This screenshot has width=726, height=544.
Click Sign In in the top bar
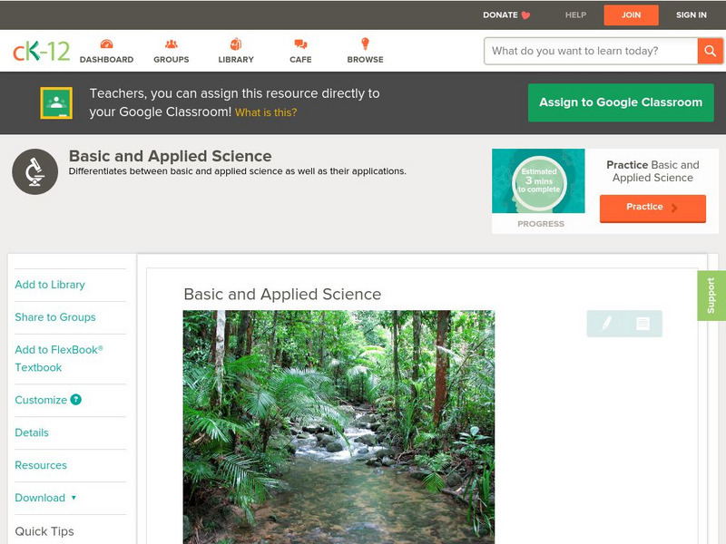[x=692, y=15]
